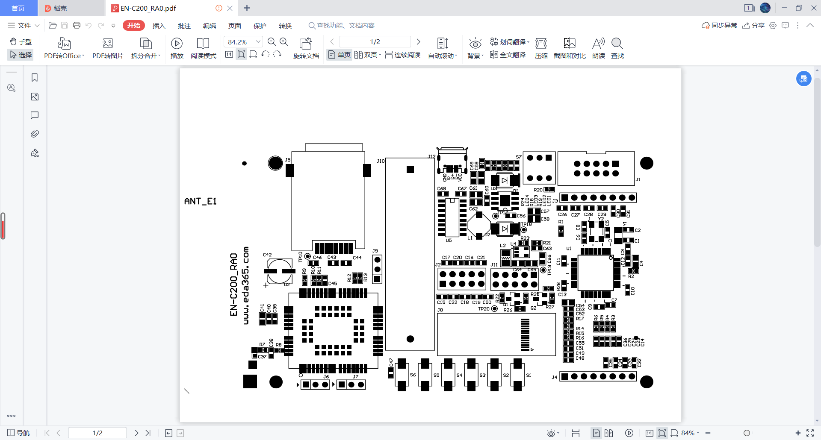Open the 背景 background dropdown
The image size is (821, 440).
pyautogui.click(x=475, y=56)
